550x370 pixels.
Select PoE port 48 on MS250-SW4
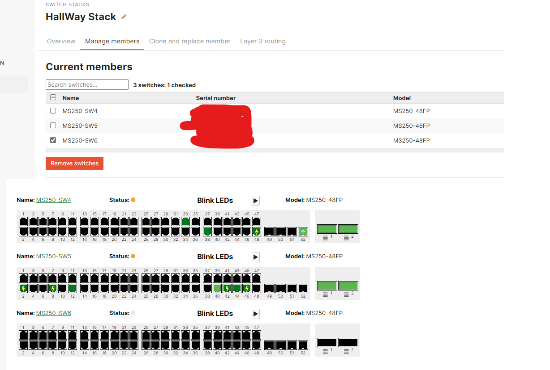click(256, 231)
